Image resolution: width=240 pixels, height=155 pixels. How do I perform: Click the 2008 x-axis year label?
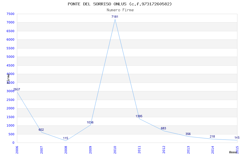tap(66, 150)
